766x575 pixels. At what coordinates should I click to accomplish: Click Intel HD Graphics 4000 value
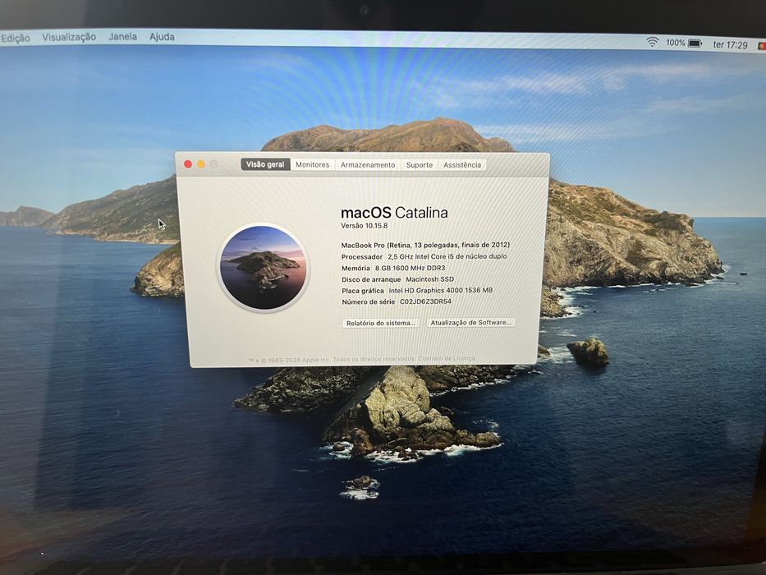(441, 291)
